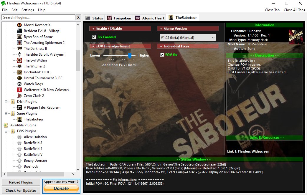The width and height of the screenshot is (307, 195).
Task: Click the Ryse: Son of Rome icon
Action: click(x=19, y=37)
